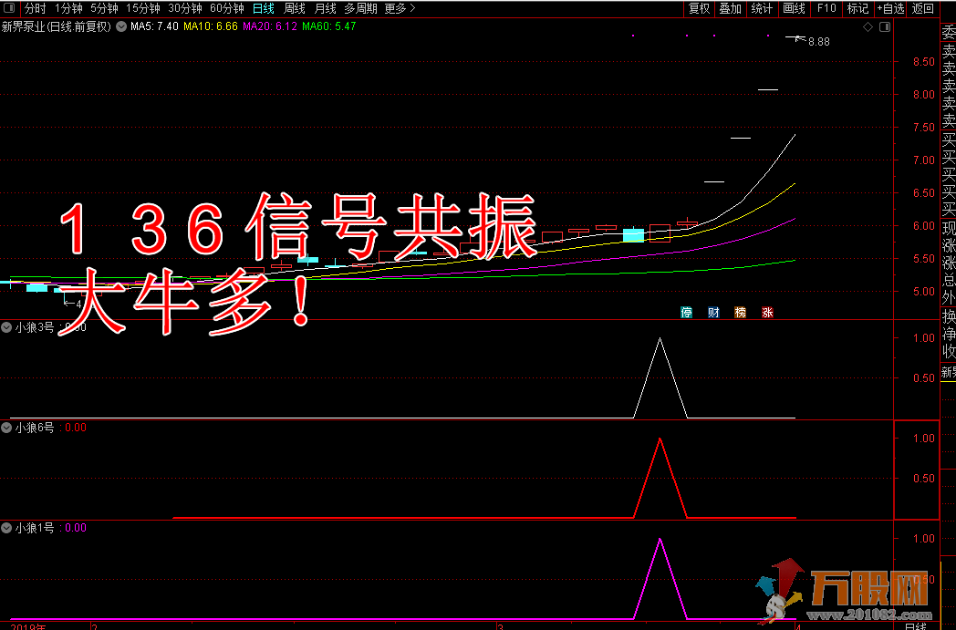This screenshot has height=630, width=956.
Task: Click the 财 financial marker icon
Action: 713,313
